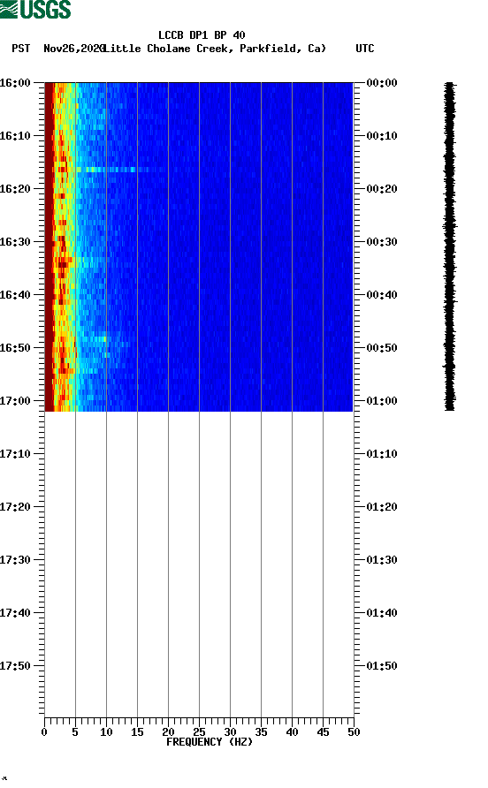The image size is (488, 788).
Task: Click the seismogram waveform trace beside the spectrogram
Action: (x=450, y=246)
